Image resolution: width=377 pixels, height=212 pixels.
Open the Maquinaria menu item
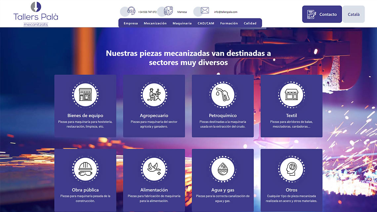182,23
